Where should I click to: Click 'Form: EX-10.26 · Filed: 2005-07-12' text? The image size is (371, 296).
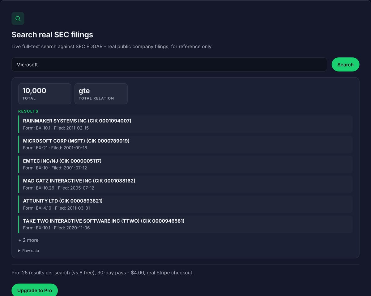(x=59, y=188)
